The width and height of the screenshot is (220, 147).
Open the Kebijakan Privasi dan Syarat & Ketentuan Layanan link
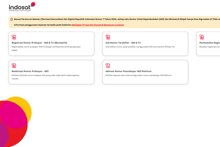(98, 25)
